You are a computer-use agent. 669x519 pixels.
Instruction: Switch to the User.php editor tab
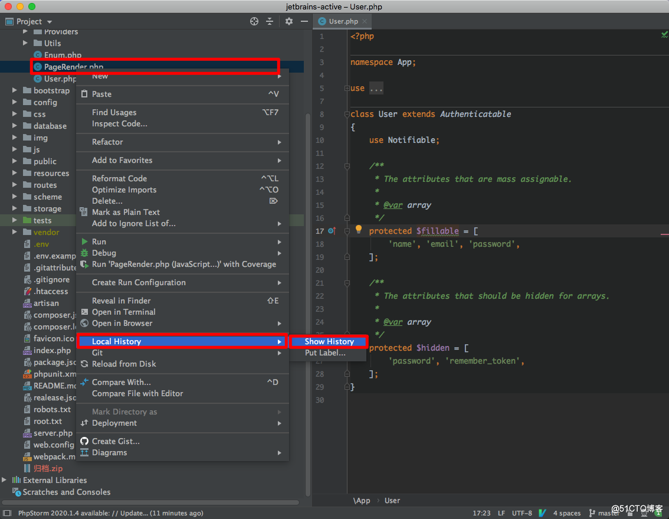click(343, 21)
